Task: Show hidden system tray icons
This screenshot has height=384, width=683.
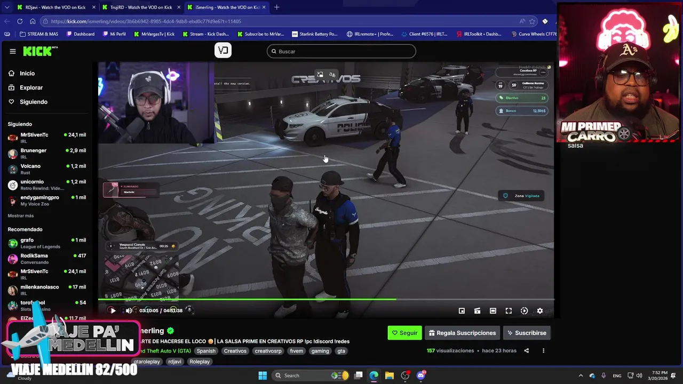Action: 581,375
